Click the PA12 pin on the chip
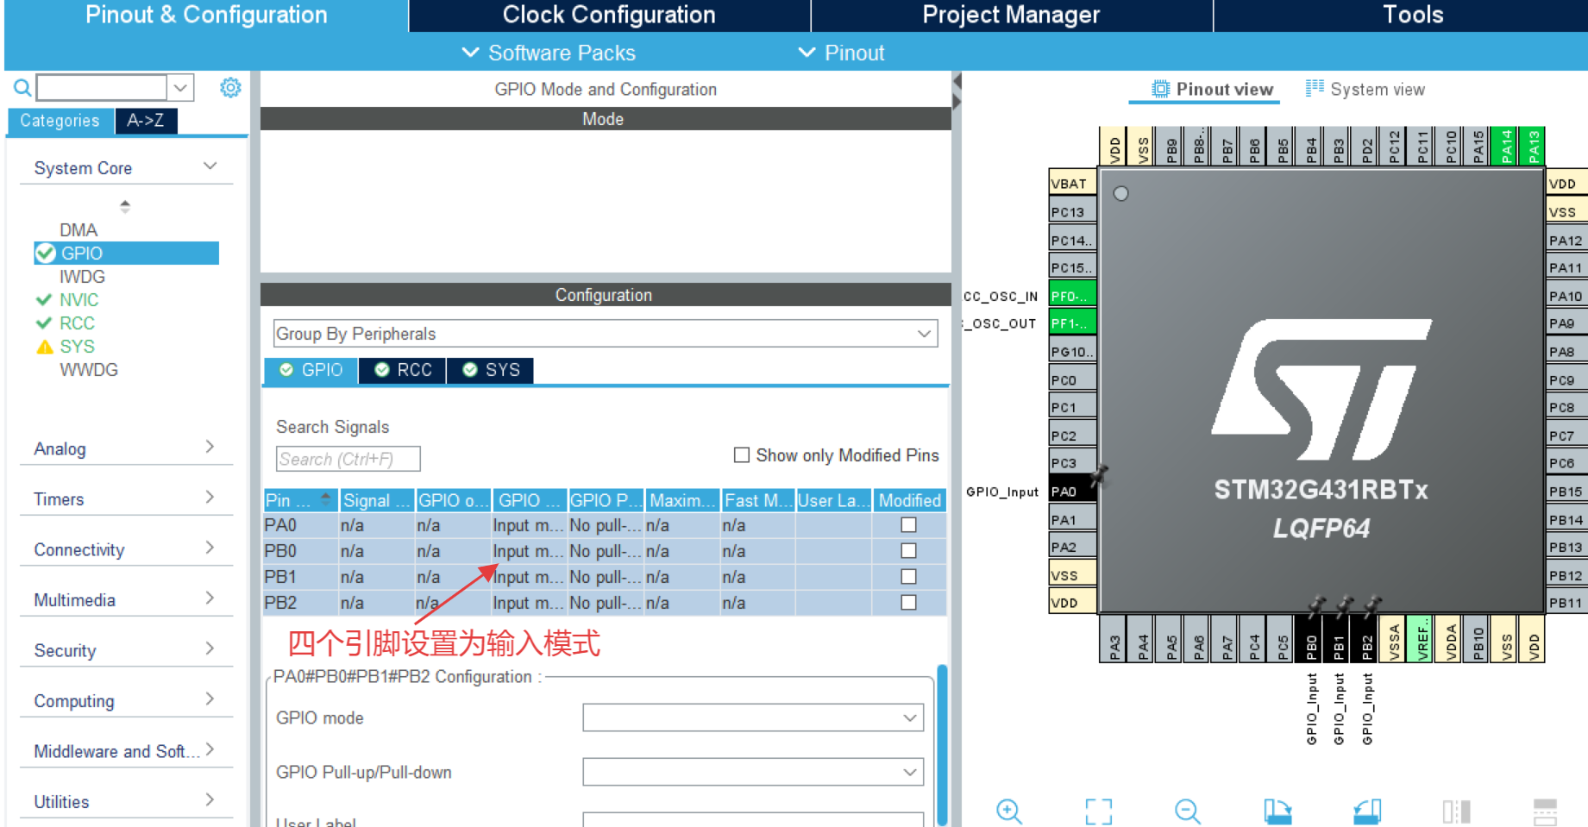Image resolution: width=1588 pixels, height=827 pixels. (1566, 240)
